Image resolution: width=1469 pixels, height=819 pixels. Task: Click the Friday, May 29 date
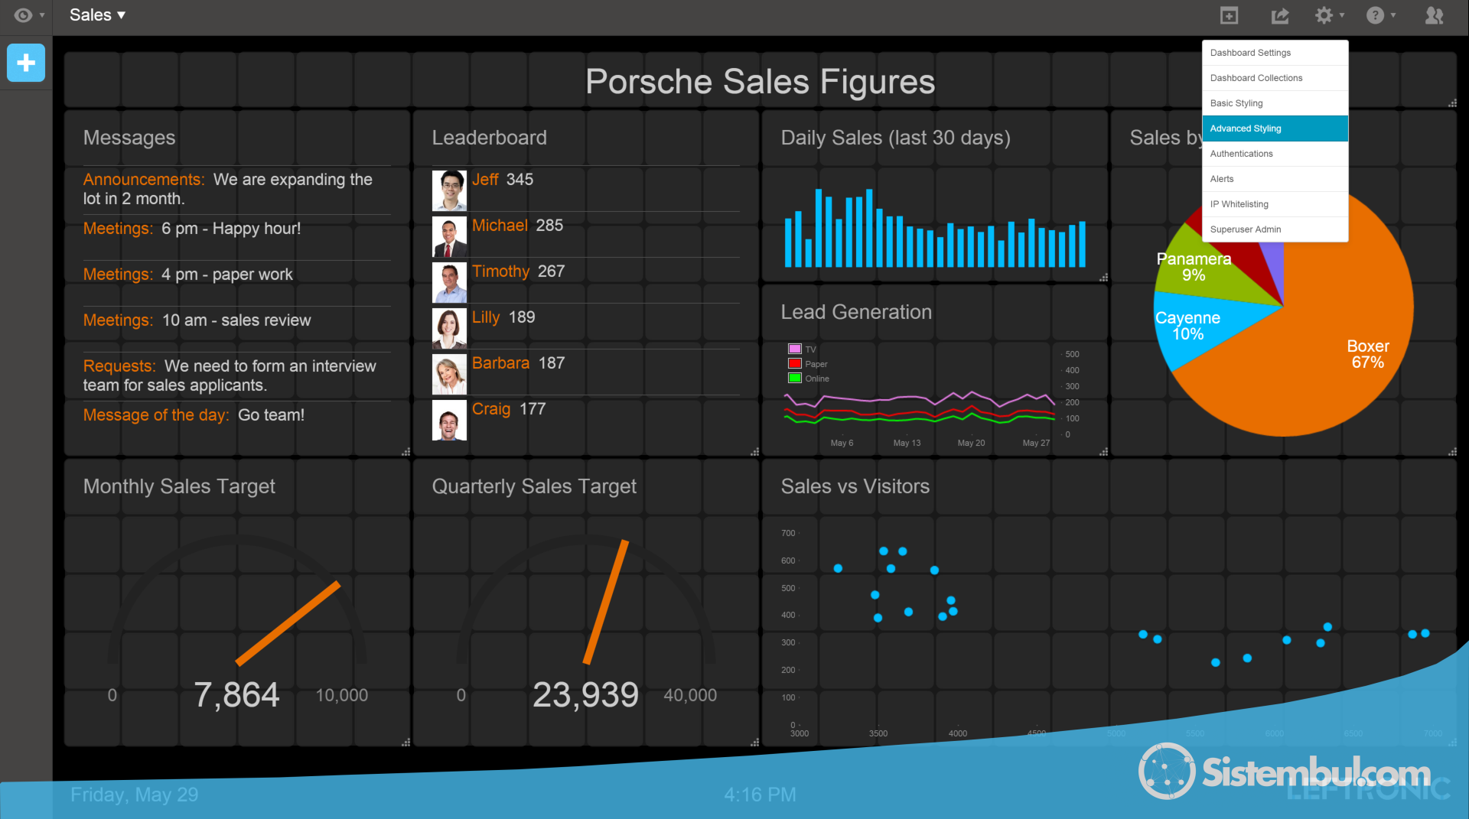pos(134,795)
